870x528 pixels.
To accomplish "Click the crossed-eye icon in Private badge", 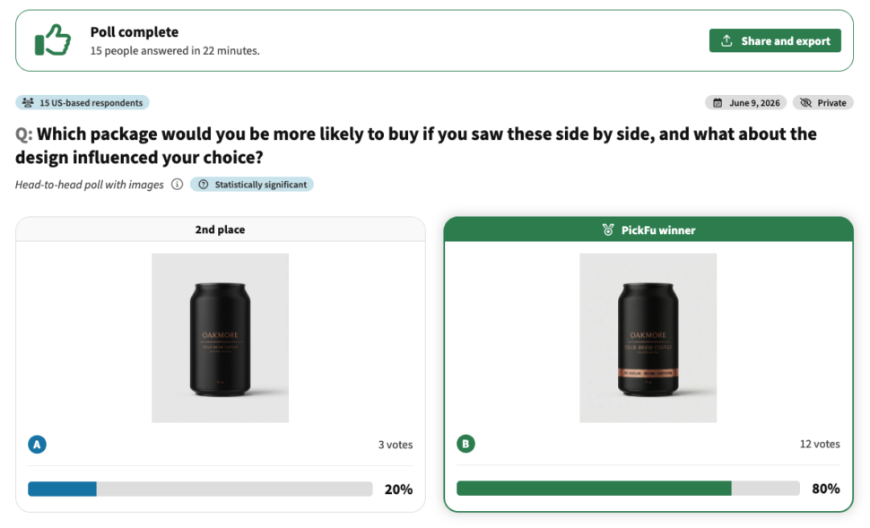I will point(805,102).
